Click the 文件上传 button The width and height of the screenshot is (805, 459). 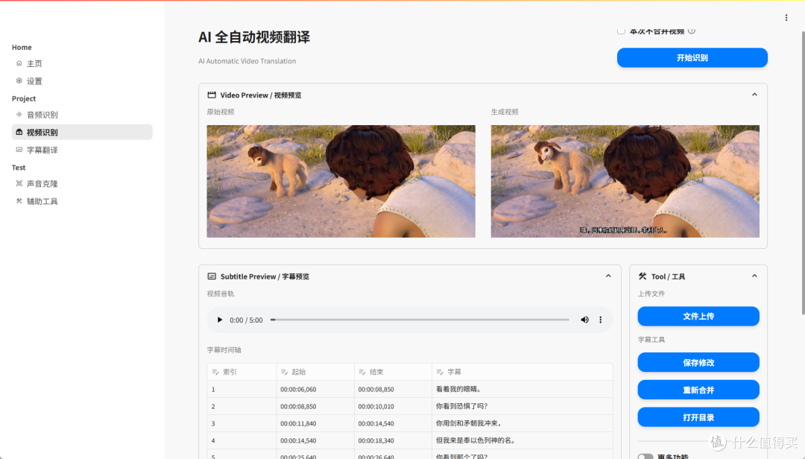[698, 316]
